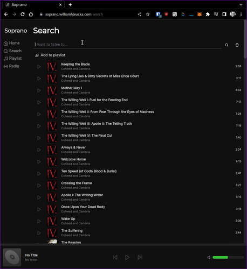Click the Welcome Home song title
The image size is (247, 269).
pos(73,159)
